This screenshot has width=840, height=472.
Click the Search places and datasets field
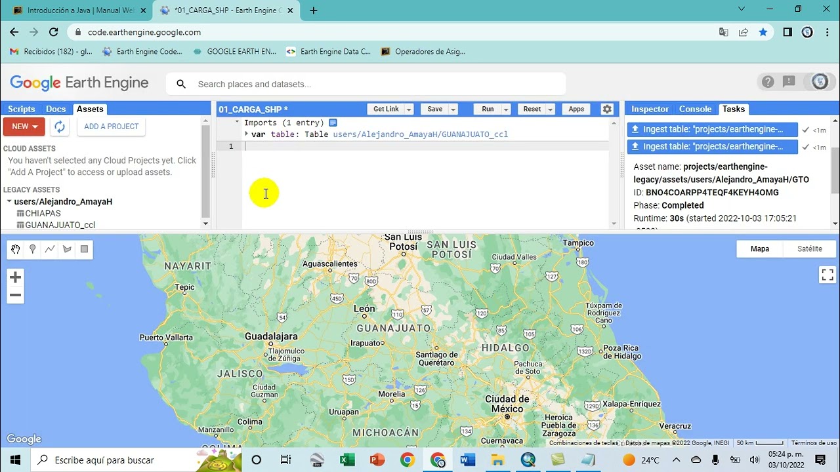[x=366, y=84]
